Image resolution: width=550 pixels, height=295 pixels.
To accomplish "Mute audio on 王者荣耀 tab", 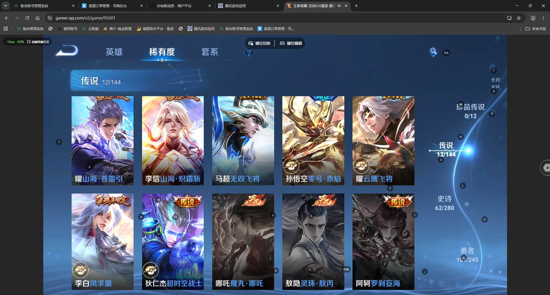I will point(339,6).
